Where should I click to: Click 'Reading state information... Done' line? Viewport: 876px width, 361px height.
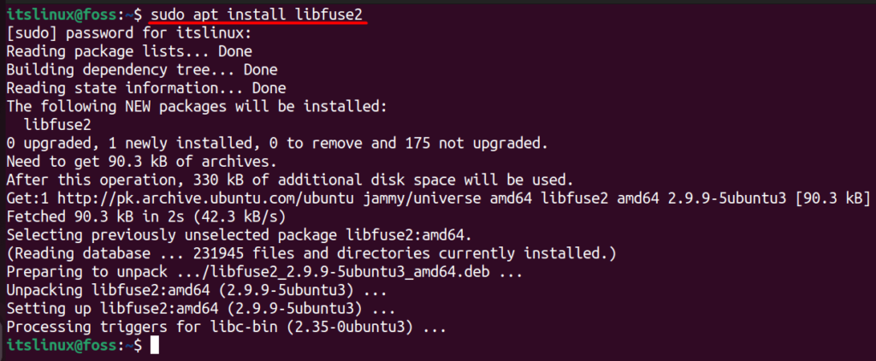click(x=146, y=88)
